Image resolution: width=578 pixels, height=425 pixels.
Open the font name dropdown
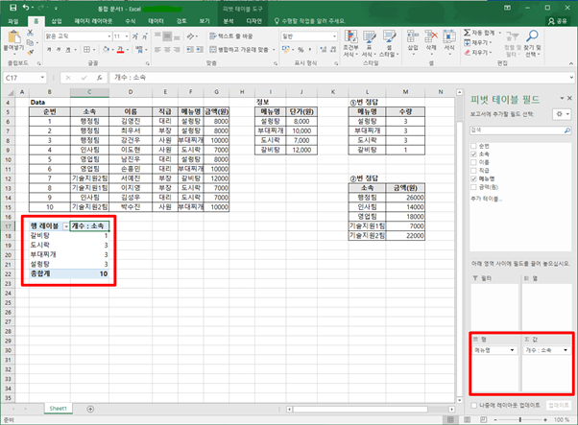tap(109, 36)
